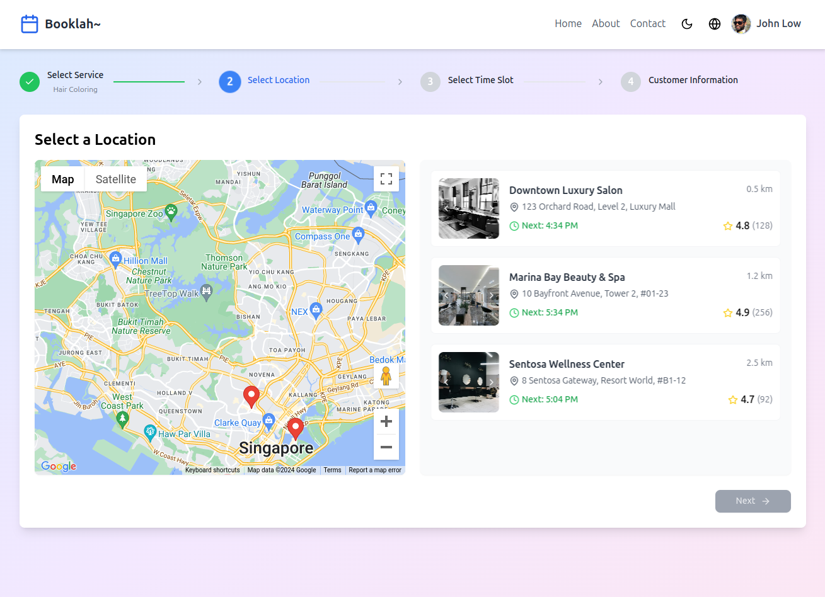Click step 3 Select Time Slot circle
The image size is (825, 597).
pyautogui.click(x=430, y=82)
